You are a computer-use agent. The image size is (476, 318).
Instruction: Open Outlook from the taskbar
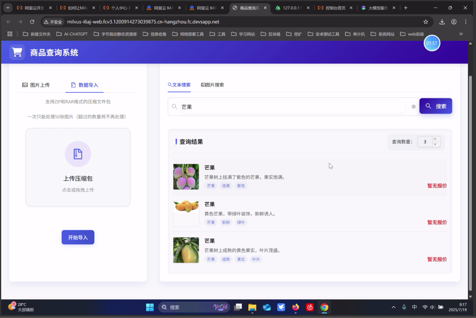[x=267, y=307]
